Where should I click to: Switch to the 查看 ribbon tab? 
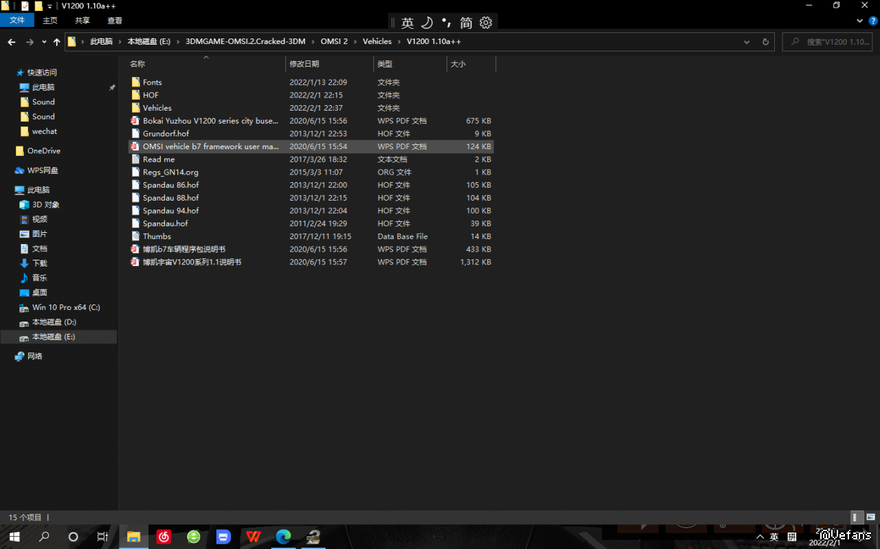coord(115,21)
